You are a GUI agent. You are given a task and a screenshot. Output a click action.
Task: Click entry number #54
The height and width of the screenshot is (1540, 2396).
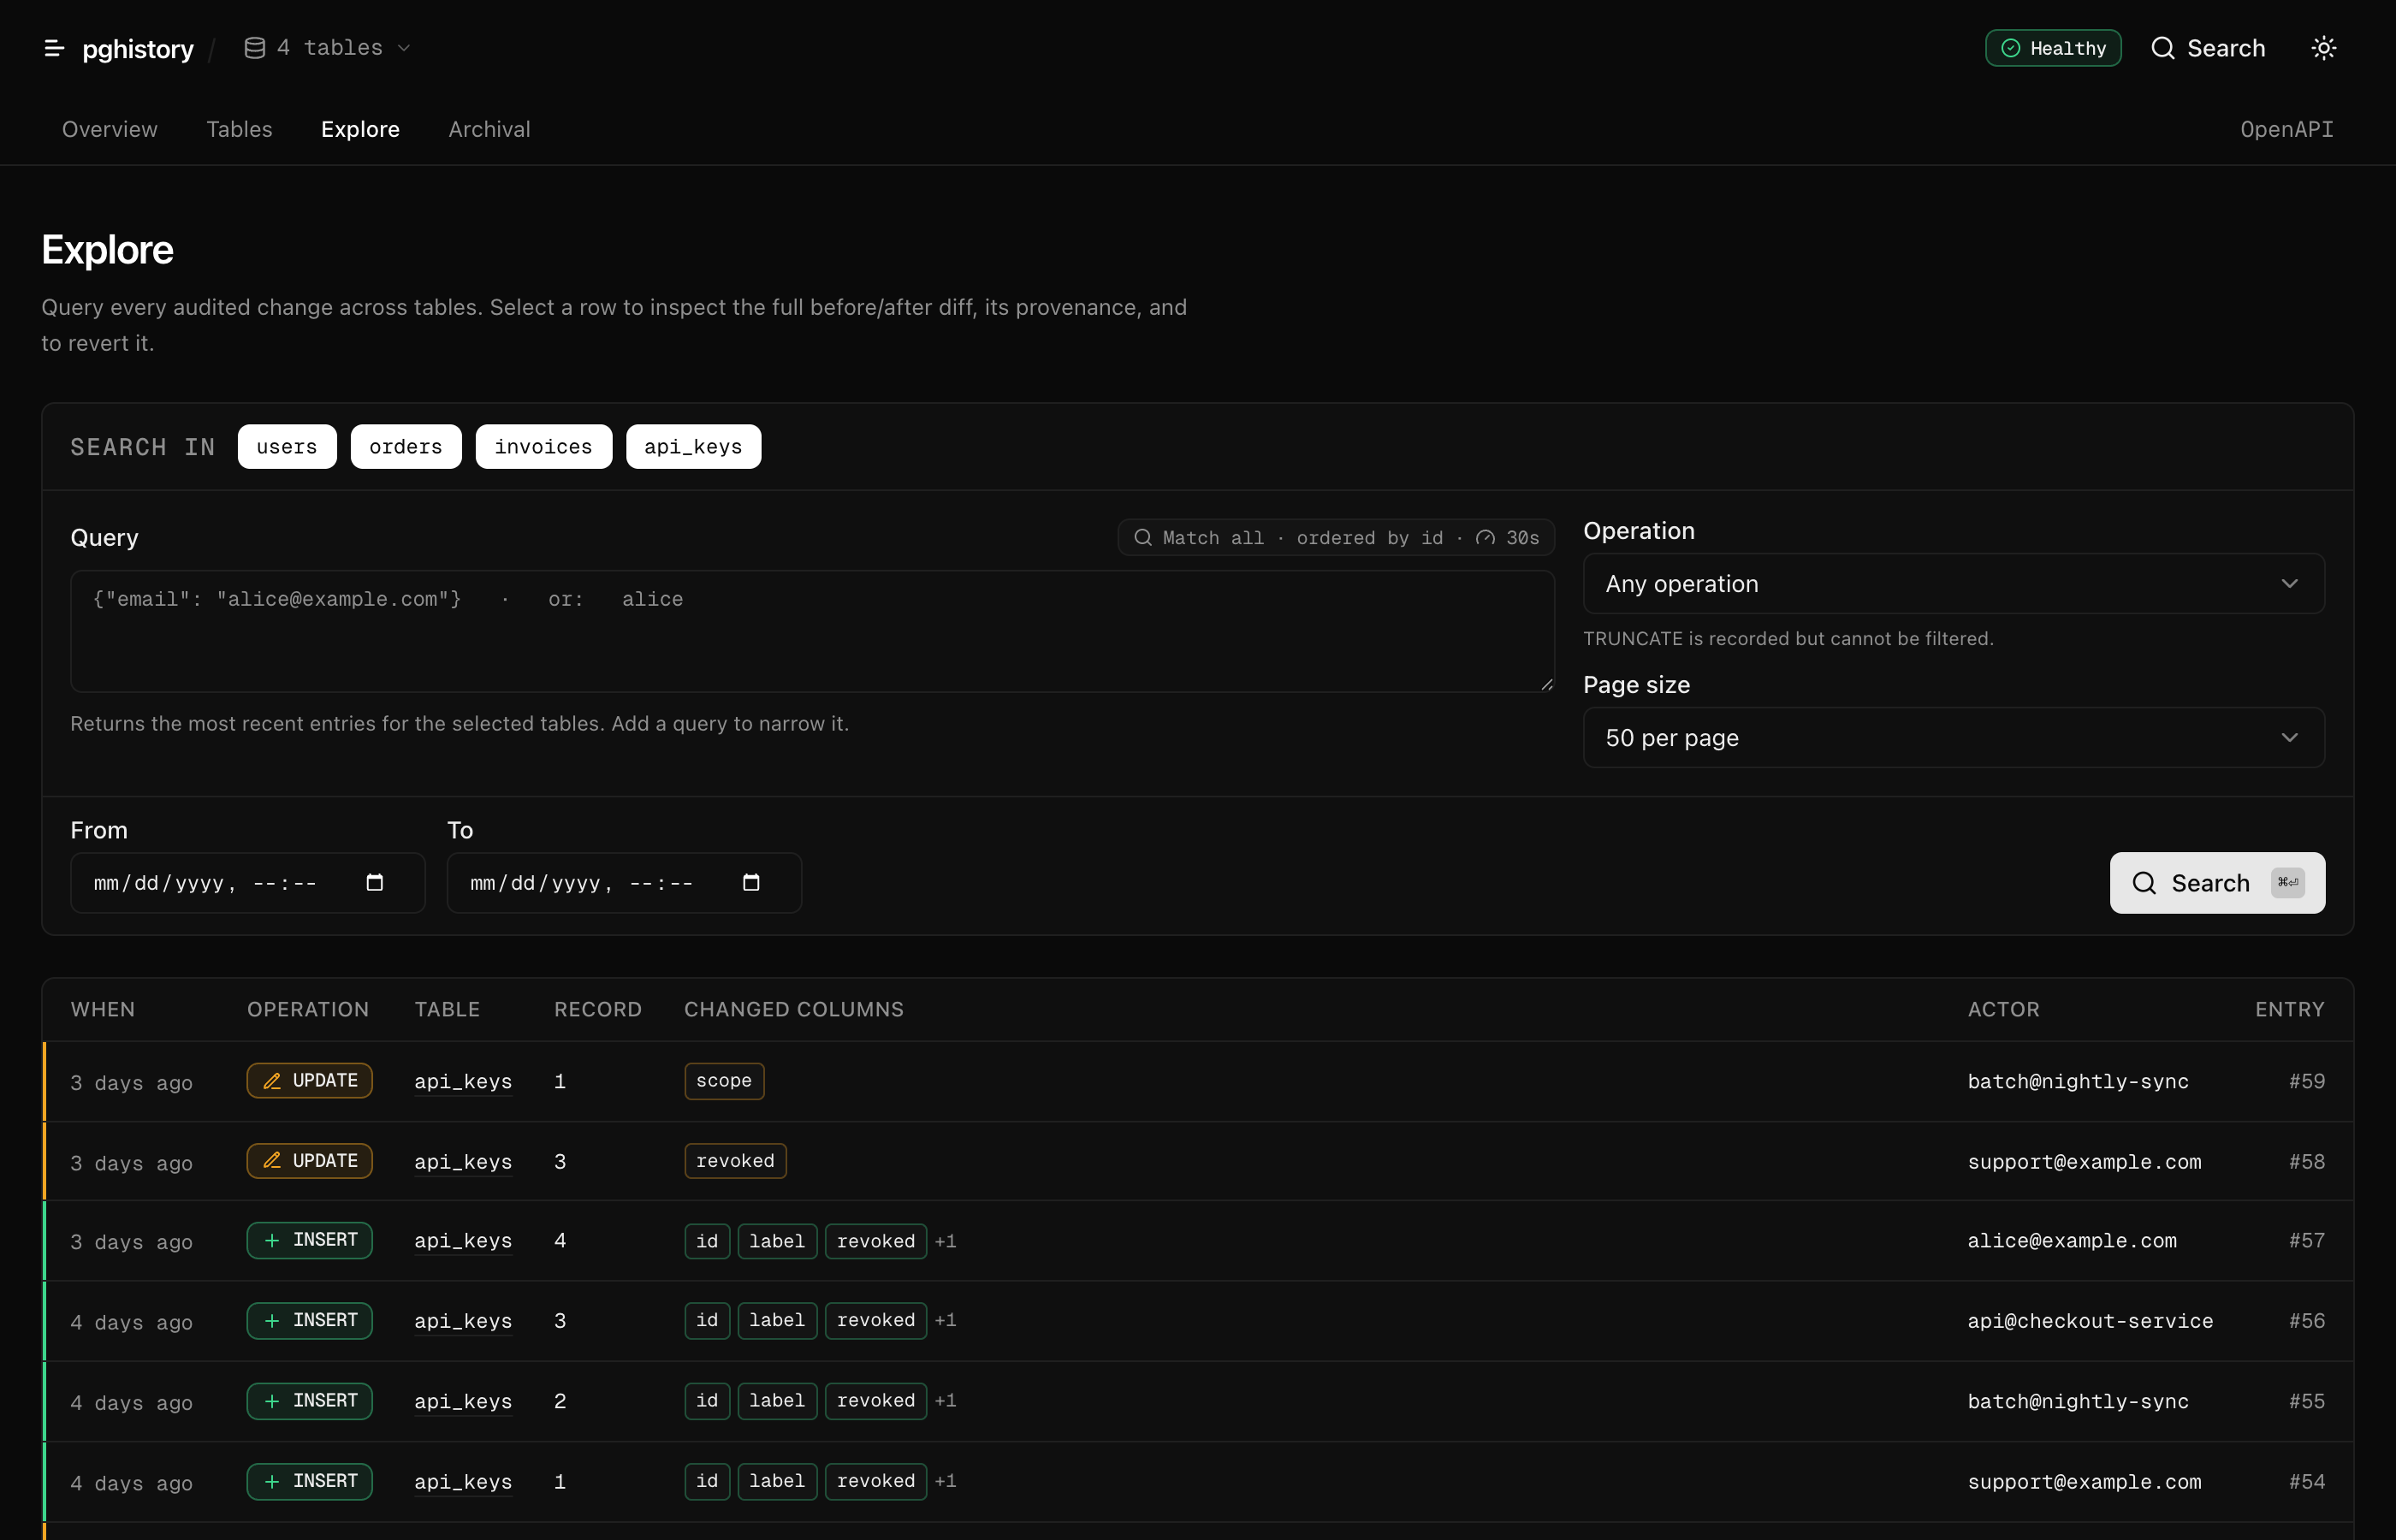pyautogui.click(x=2306, y=1481)
